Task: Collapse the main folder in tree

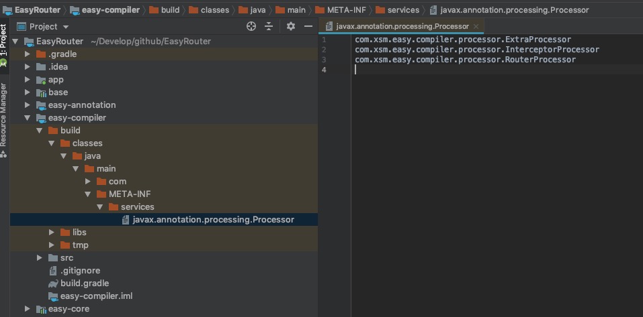Action: click(x=75, y=168)
